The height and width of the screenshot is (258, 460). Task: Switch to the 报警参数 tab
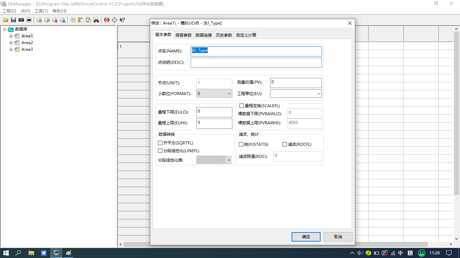[x=184, y=35]
